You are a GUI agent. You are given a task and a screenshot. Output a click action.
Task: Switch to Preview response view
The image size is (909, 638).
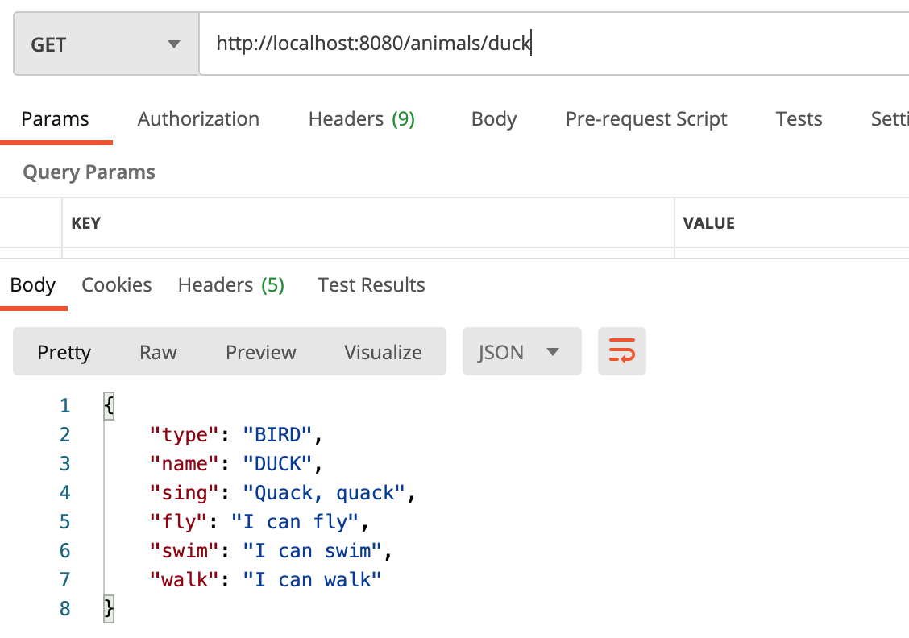coord(261,352)
